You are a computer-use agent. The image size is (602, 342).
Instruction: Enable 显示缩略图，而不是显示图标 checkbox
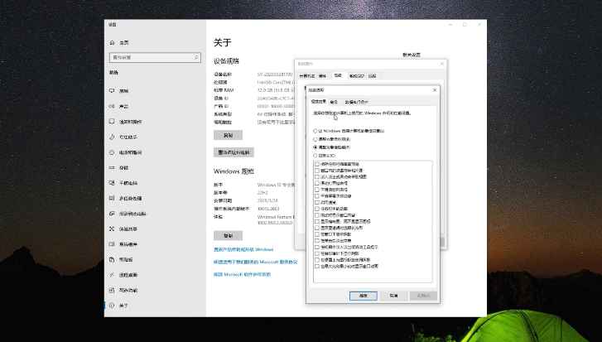pos(317,221)
